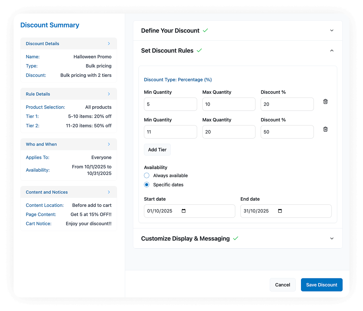This screenshot has width=363, height=311.
Task: Open the End date calendar picker icon
Action: click(280, 211)
